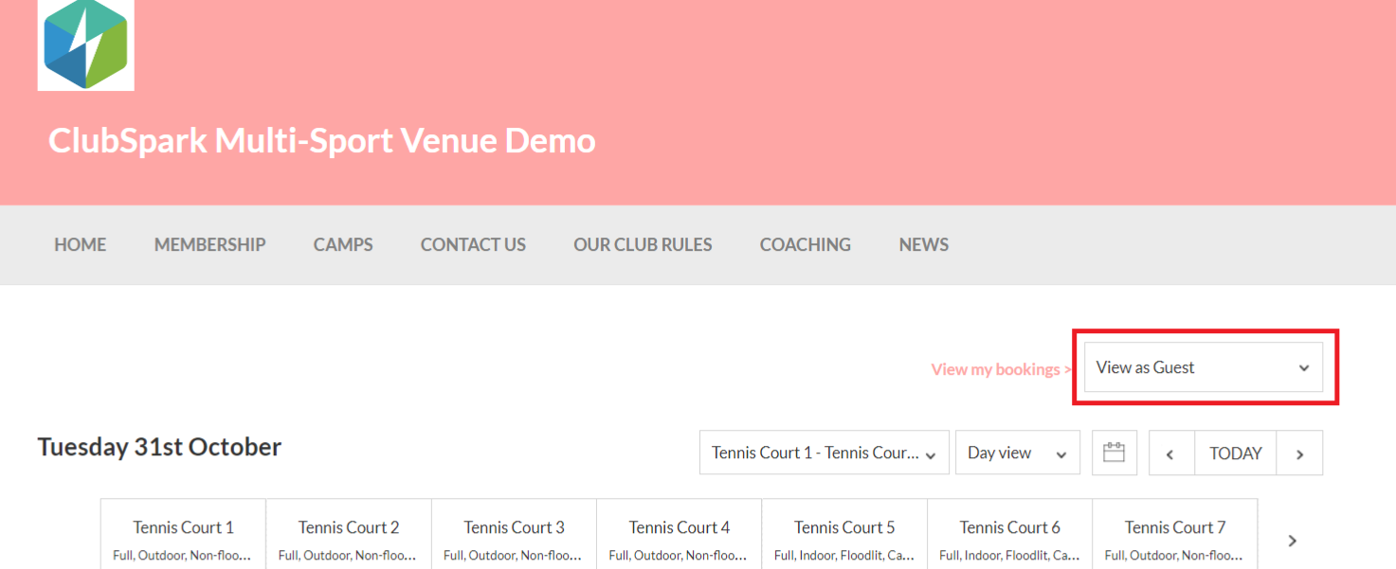1396x569 pixels.
Task: Open the CAMPS menu item
Action: pos(343,244)
